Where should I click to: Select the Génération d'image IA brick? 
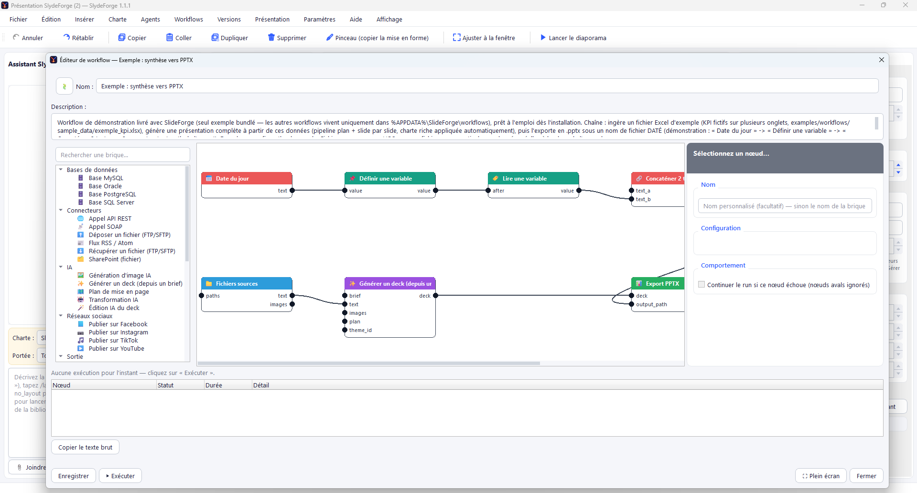tap(120, 276)
